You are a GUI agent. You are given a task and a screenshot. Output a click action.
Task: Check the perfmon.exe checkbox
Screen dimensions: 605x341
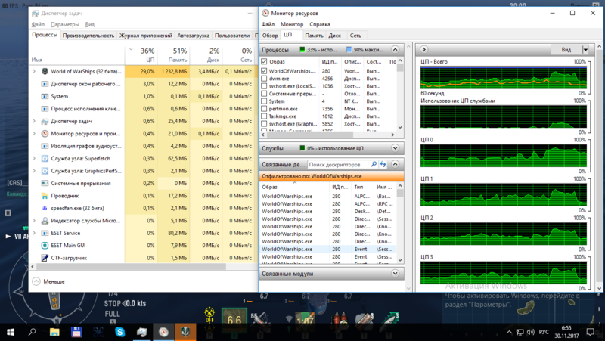coord(264,109)
